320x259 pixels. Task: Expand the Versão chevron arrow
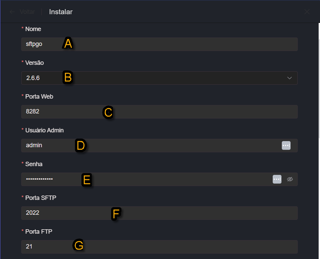point(289,78)
